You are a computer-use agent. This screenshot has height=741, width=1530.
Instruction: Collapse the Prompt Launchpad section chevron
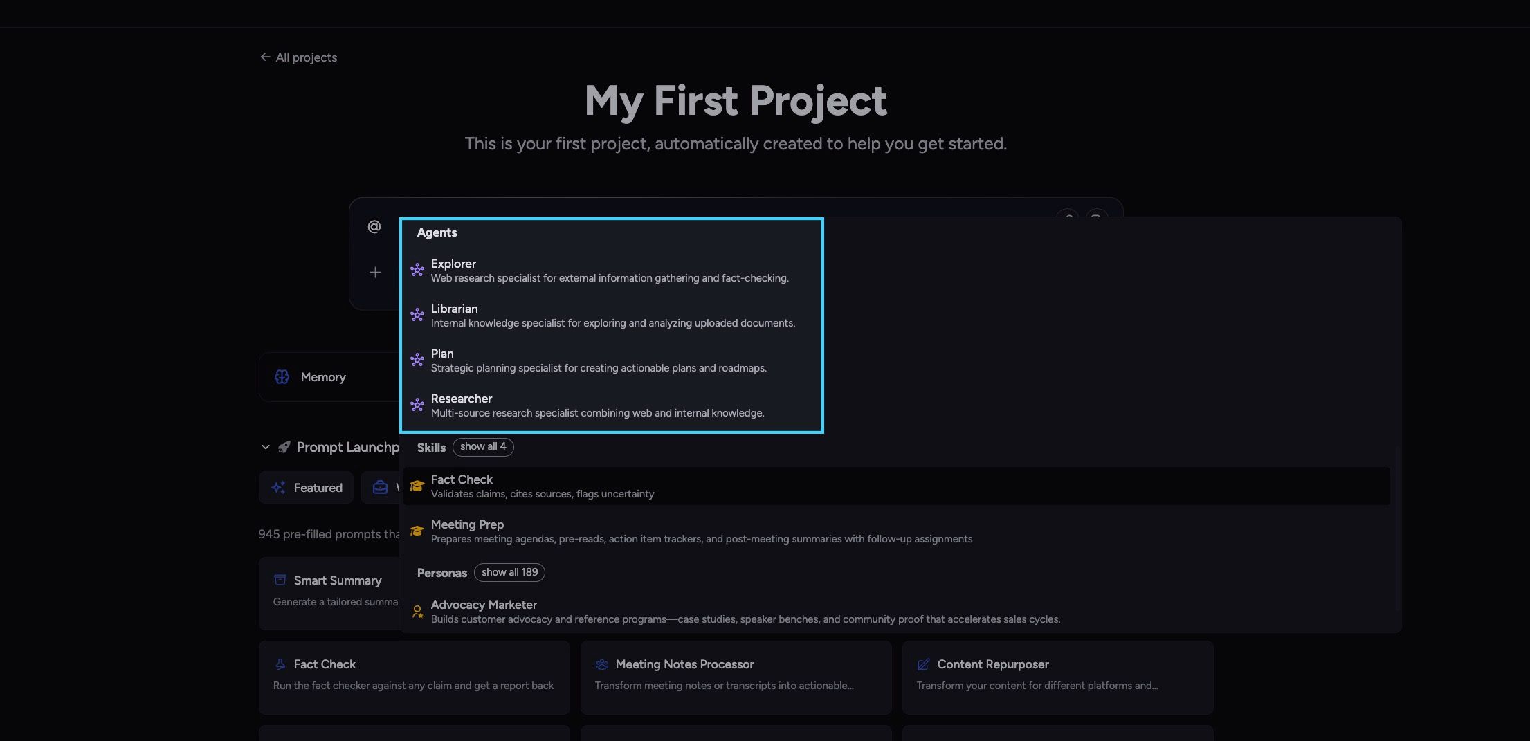click(x=265, y=448)
